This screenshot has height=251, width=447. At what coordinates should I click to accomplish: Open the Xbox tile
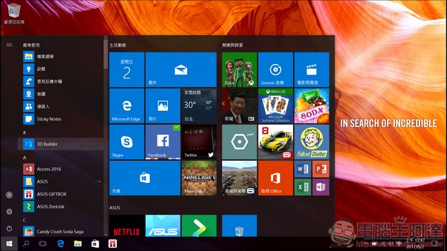coord(239,69)
